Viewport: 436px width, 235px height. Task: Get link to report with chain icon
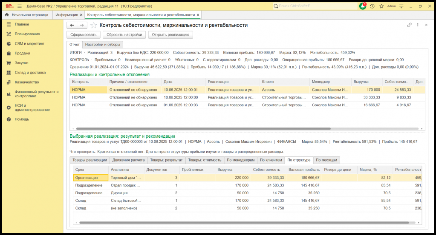409,25
